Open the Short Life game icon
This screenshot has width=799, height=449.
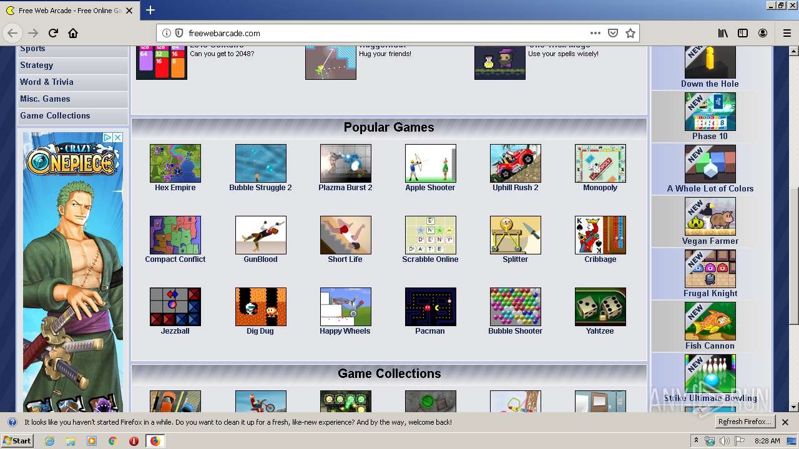[x=346, y=235]
